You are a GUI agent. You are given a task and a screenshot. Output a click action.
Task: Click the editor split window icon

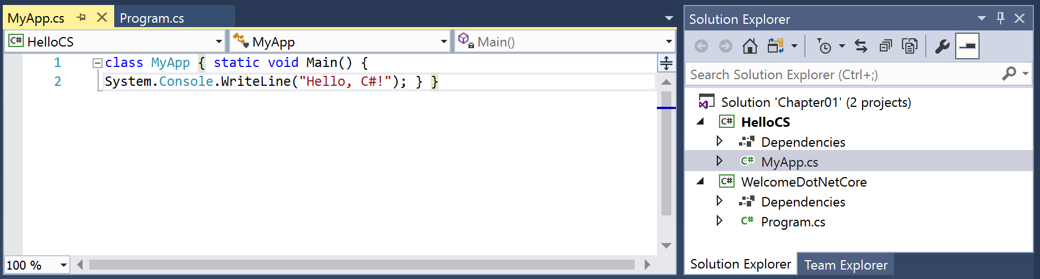[x=666, y=63]
